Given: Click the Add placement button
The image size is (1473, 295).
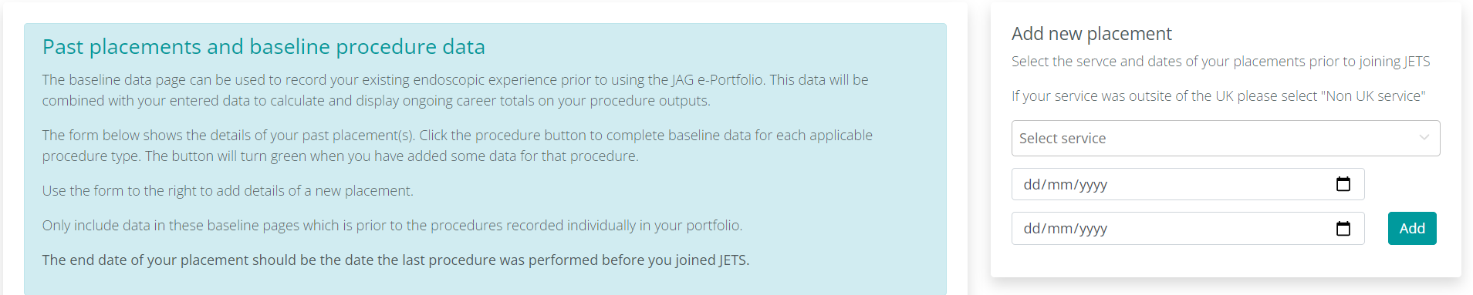Looking at the screenshot, I should 1412,229.
